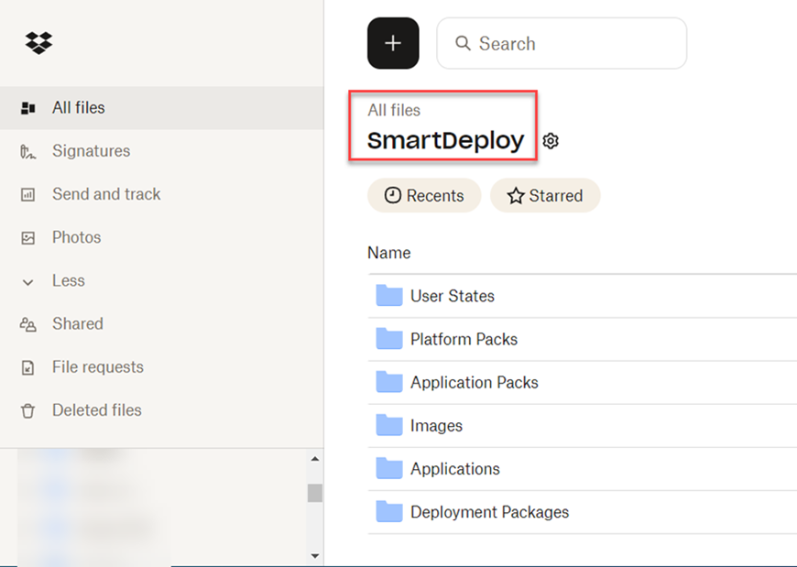
Task: Filter by Recents
Action: (424, 195)
